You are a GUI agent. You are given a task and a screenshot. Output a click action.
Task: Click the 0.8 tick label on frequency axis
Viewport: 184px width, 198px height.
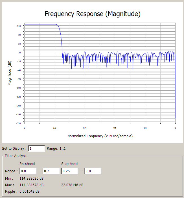145,128
